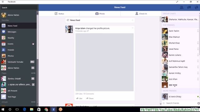View the 220 Likes count
This screenshot has width=200, height=112.
point(79,94)
